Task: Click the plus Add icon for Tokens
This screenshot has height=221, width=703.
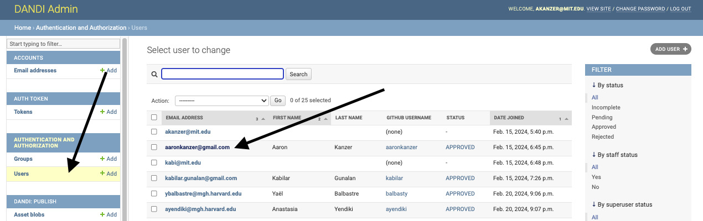Action: pyautogui.click(x=102, y=112)
